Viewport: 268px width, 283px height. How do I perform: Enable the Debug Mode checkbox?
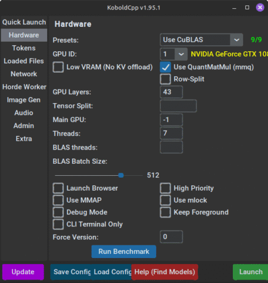(x=58, y=212)
